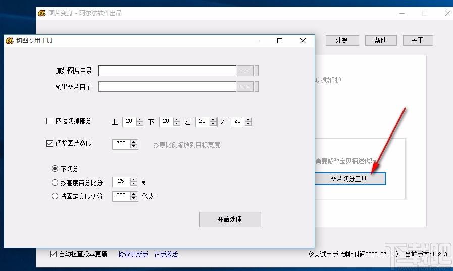This screenshot has width=453, height=271.
Task: Open the 帮助 menu button
Action: point(380,41)
